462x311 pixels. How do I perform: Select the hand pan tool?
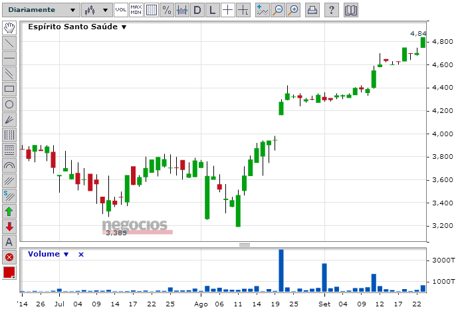pos(9,28)
